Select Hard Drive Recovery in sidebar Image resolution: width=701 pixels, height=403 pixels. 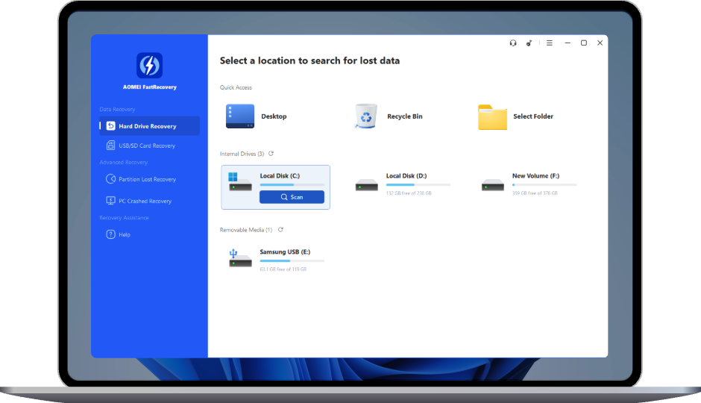(147, 126)
